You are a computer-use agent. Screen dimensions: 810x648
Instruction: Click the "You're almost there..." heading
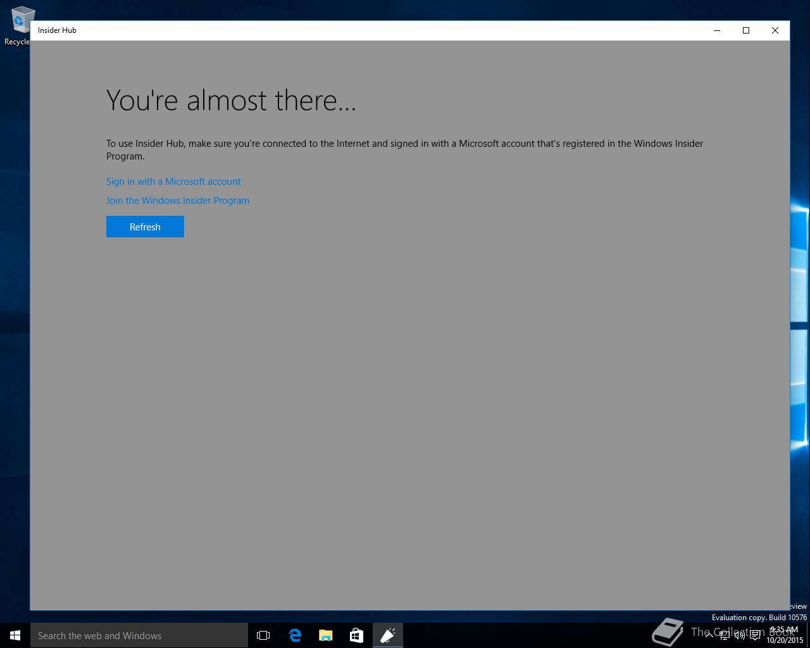pyautogui.click(x=231, y=100)
